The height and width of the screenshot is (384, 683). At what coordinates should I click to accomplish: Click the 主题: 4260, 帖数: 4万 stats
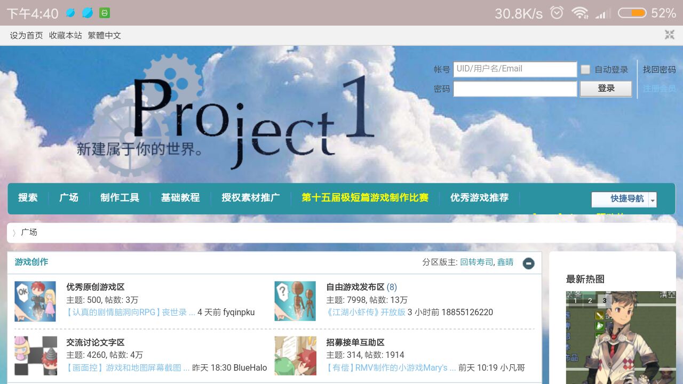[105, 355]
